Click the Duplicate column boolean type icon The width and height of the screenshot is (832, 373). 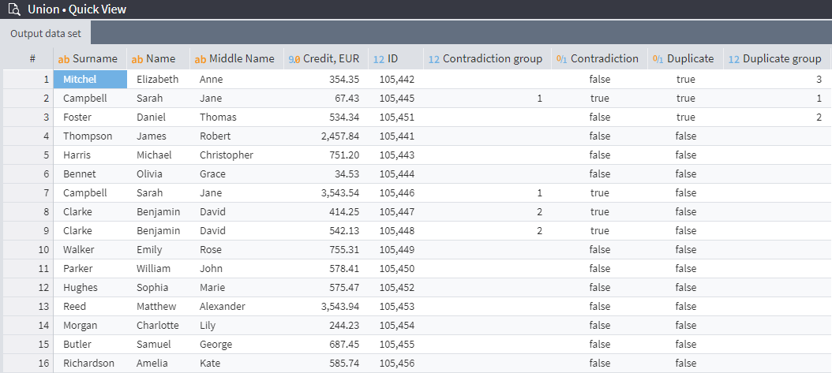point(658,59)
